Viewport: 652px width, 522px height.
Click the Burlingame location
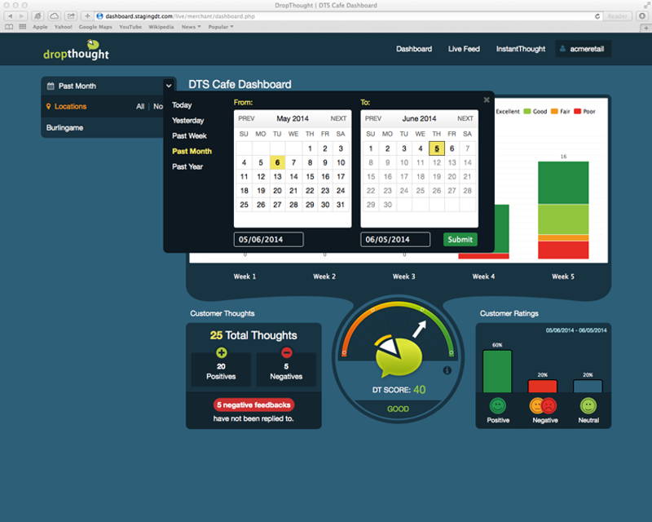tap(65, 128)
